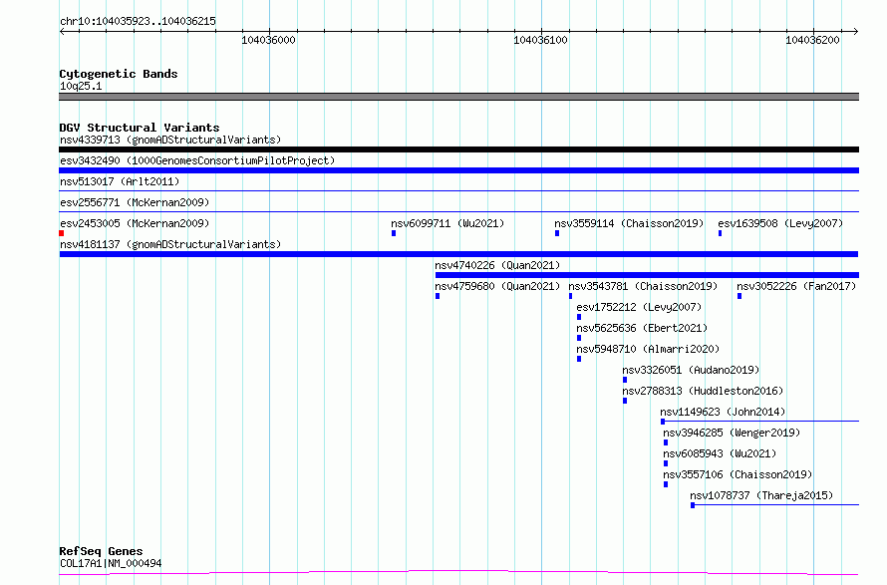
Task: Click the nsv513017 (Arlt2011) label
Action: pos(120,181)
